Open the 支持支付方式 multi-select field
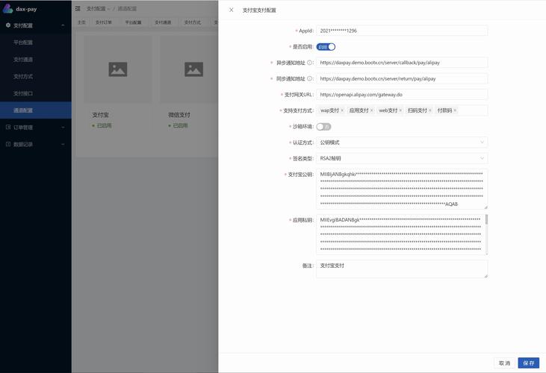Image resolution: width=546 pixels, height=373 pixels. (402, 110)
